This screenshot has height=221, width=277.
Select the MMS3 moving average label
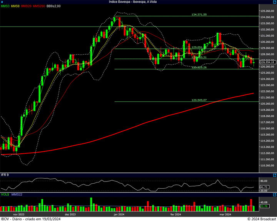[x=5, y=6]
